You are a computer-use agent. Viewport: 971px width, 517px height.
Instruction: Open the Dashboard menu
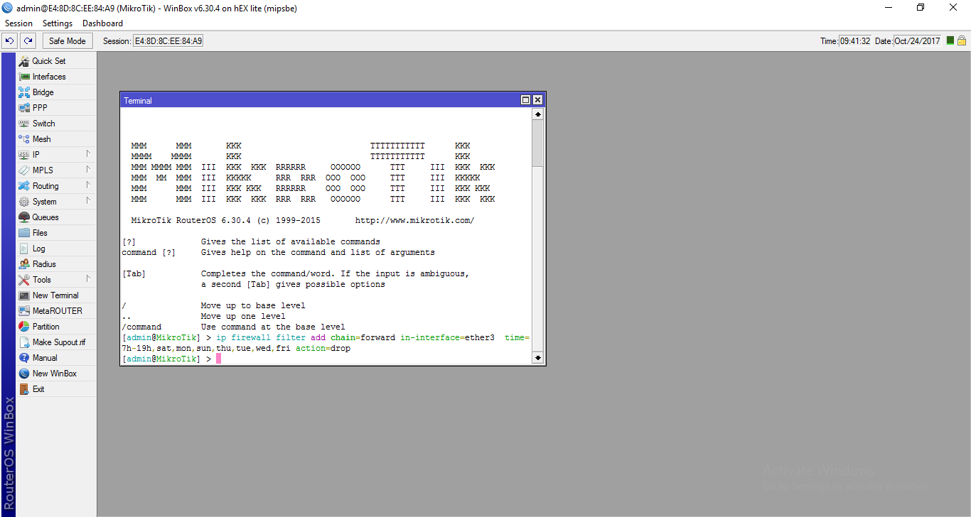coord(102,23)
